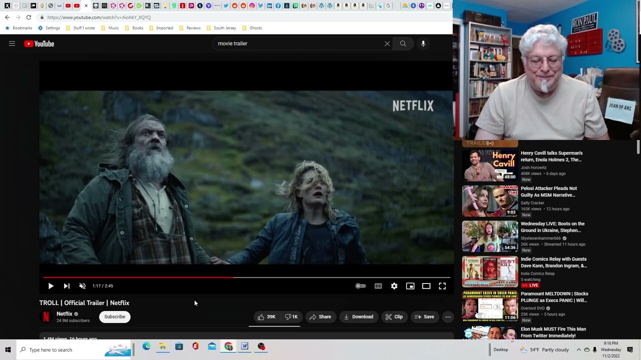Image resolution: width=641 pixels, height=360 pixels.
Task: Switch to theater mode
Action: pos(426,286)
